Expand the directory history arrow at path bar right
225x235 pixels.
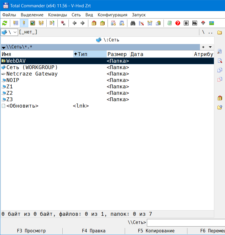click(210, 47)
